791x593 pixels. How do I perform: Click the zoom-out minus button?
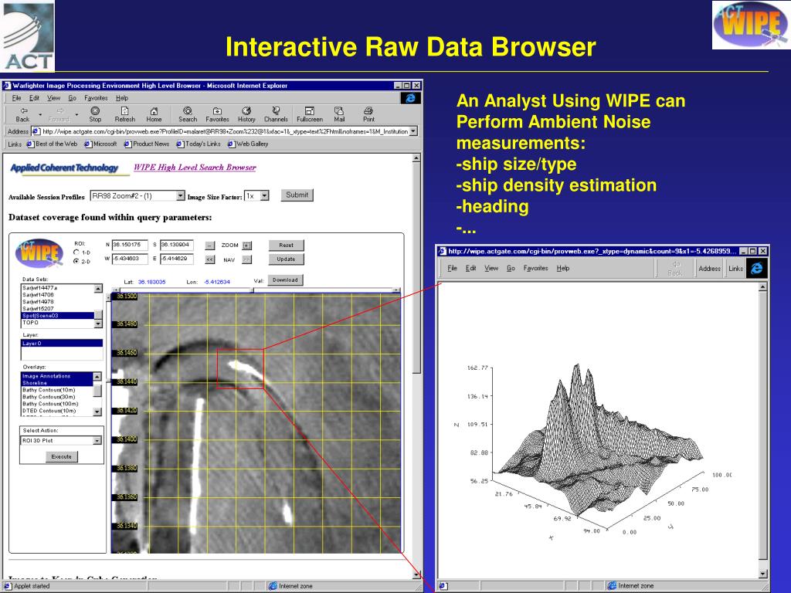pyautogui.click(x=210, y=246)
